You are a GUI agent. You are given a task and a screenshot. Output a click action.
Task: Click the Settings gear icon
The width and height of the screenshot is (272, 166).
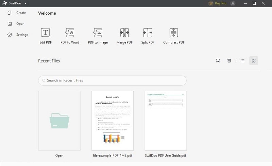point(10,35)
